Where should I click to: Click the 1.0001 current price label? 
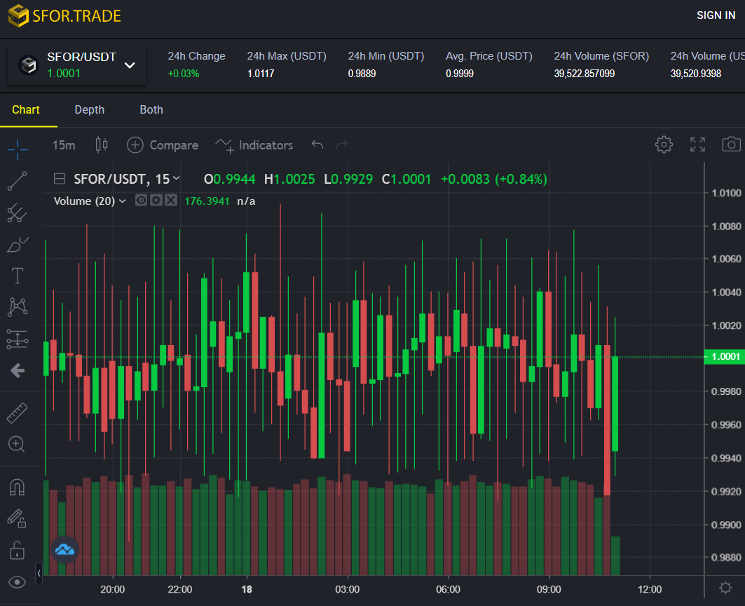(x=725, y=356)
